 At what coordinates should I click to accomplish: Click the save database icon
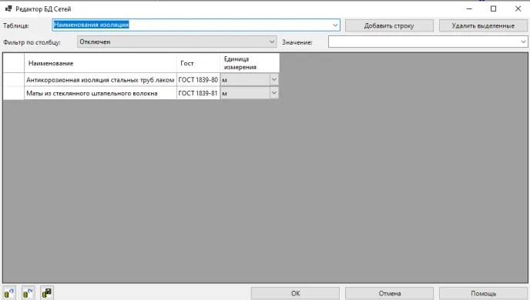[47, 292]
